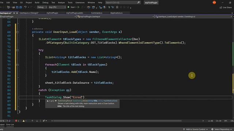
Task: Click the '1 reference' CodeLens link
Action: coord(37,29)
